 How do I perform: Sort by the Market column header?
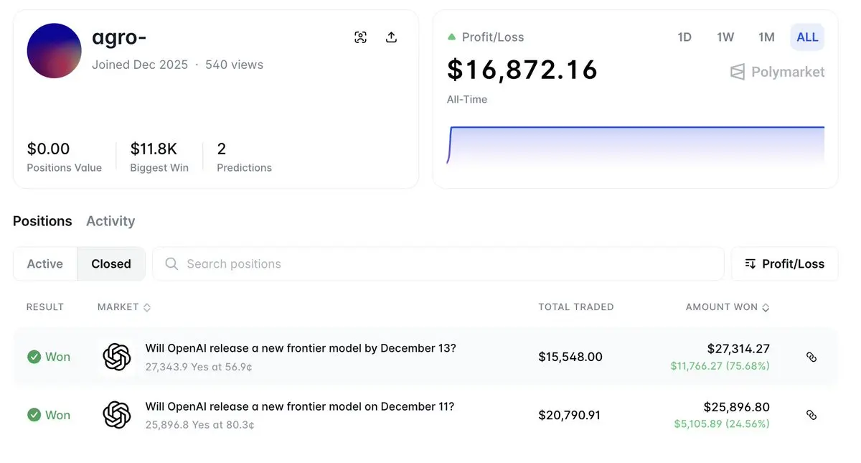[x=124, y=307]
